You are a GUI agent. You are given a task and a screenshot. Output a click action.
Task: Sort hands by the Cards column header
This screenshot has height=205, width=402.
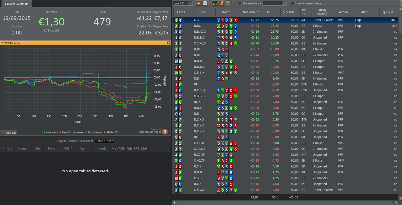181,12
